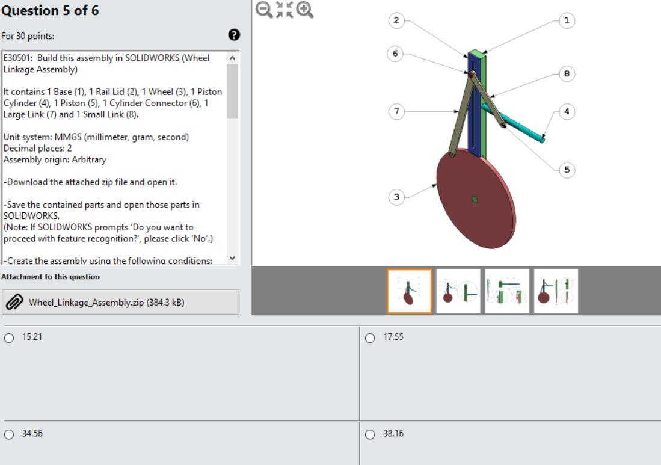661x465 pixels.
Task: Select the 17.55 answer option
Action: coord(370,338)
